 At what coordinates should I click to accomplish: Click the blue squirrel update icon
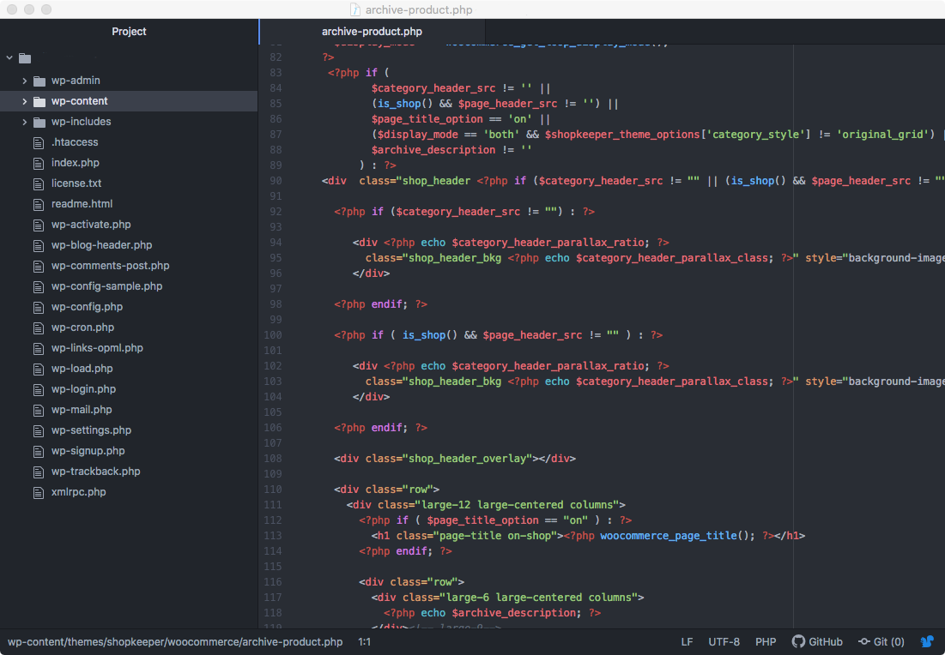click(x=928, y=641)
